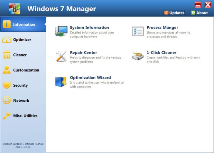Close the Windows 7 Manager window
Viewport: 214px width, 153px height.
point(208,5)
